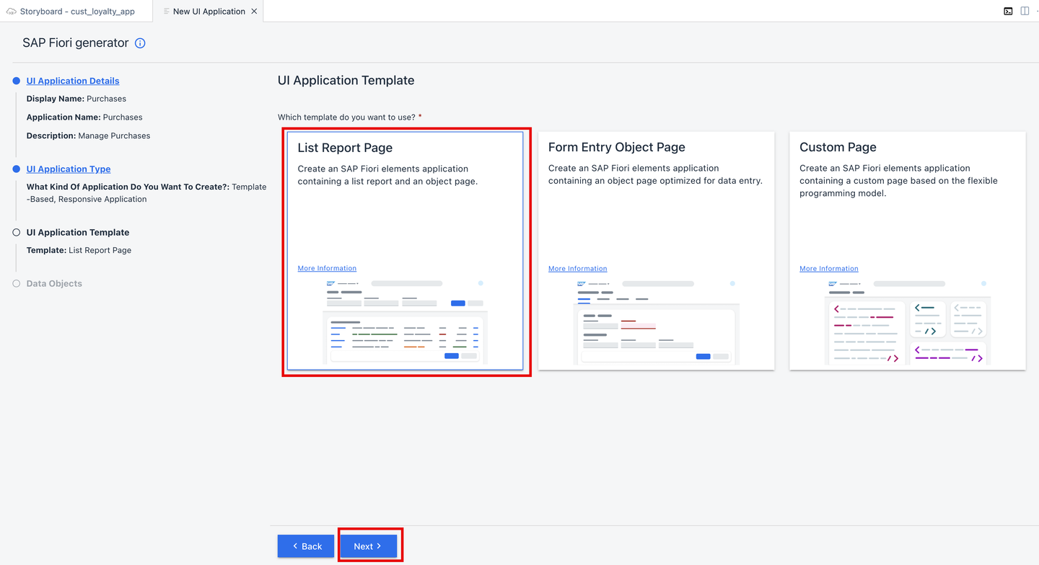1039x565 pixels.
Task: Click the UI Application Details step bullet
Action: point(16,81)
